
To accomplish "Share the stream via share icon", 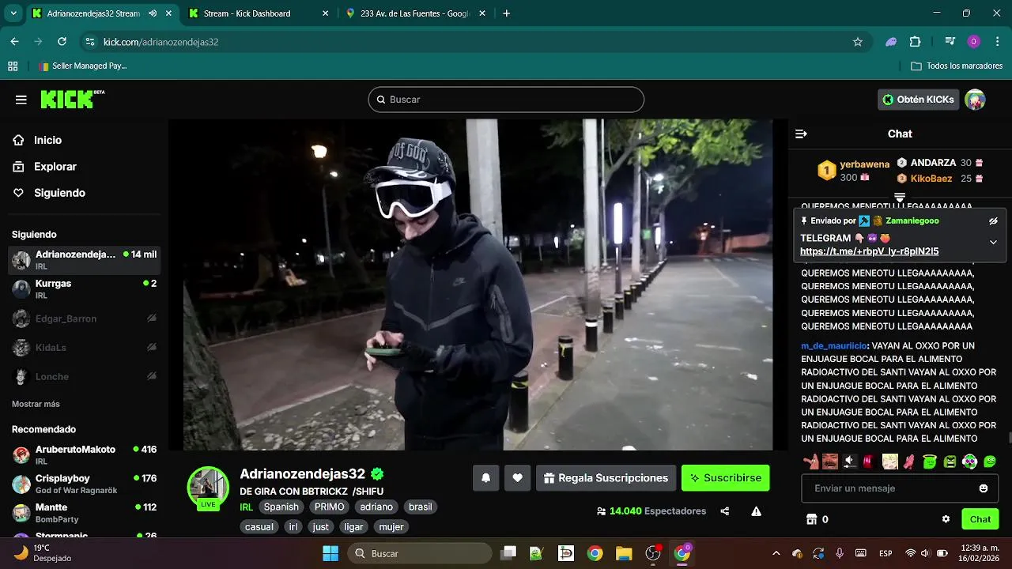I will coord(725,511).
